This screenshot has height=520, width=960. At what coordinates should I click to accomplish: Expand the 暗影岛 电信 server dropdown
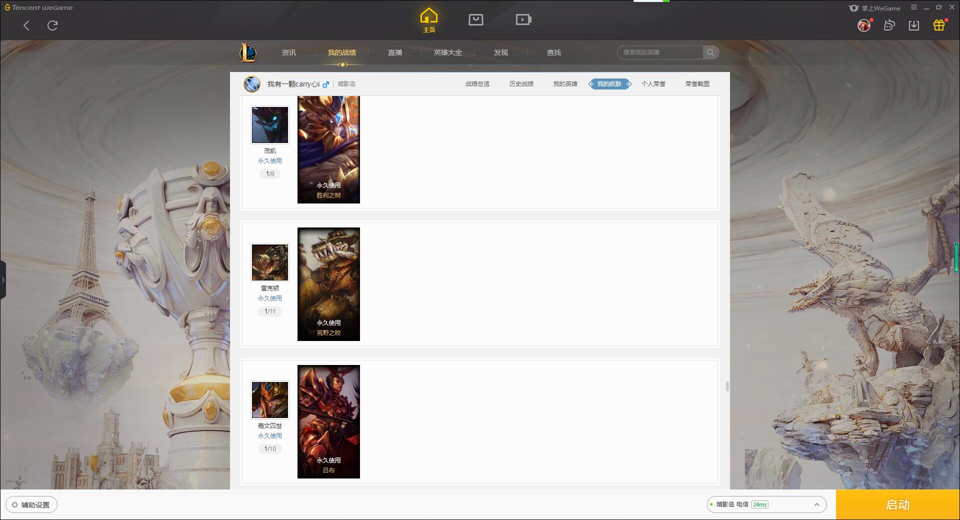coord(766,504)
